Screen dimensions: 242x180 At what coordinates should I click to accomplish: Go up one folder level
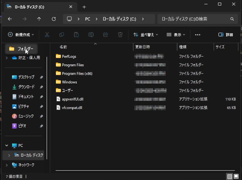pyautogui.click(x=39, y=19)
